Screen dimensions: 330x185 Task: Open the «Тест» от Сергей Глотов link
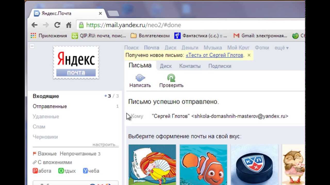pos(214,55)
